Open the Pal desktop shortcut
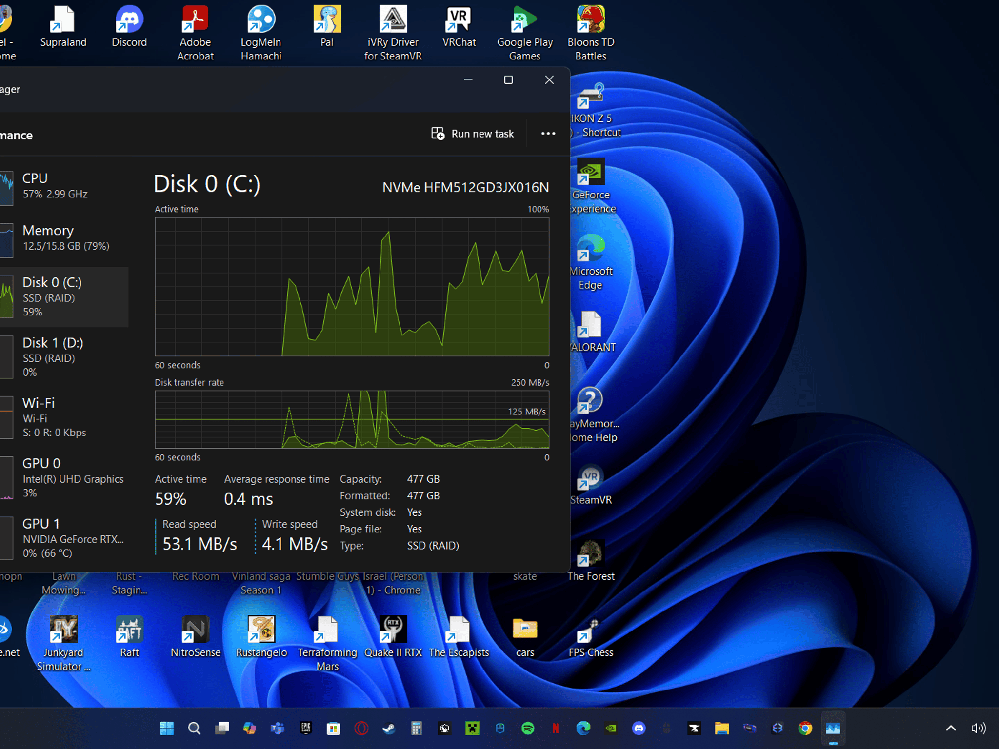 tap(327, 27)
